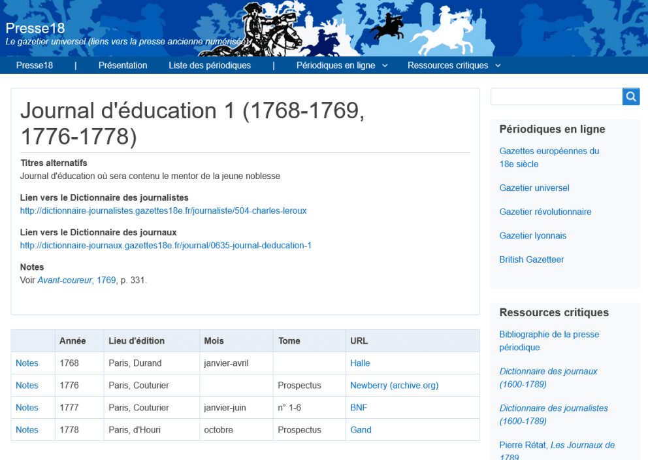
Task: Open the Presse18 menu item
Action: click(x=35, y=65)
